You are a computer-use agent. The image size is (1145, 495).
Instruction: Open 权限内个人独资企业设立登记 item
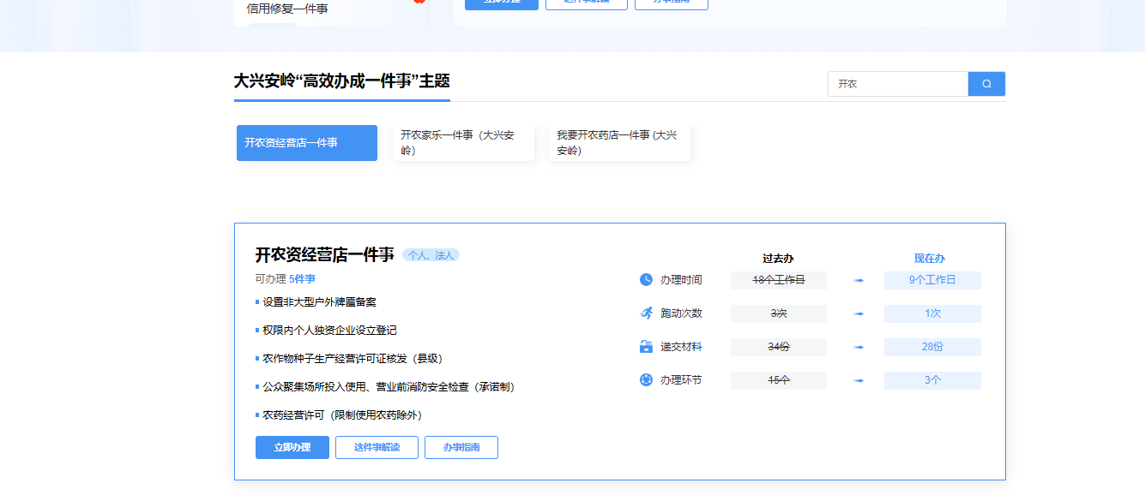(x=329, y=331)
